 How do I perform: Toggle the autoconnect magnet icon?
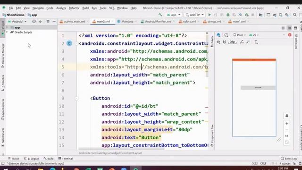(225, 42)
